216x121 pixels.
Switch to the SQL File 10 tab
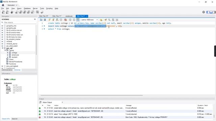point(44,16)
